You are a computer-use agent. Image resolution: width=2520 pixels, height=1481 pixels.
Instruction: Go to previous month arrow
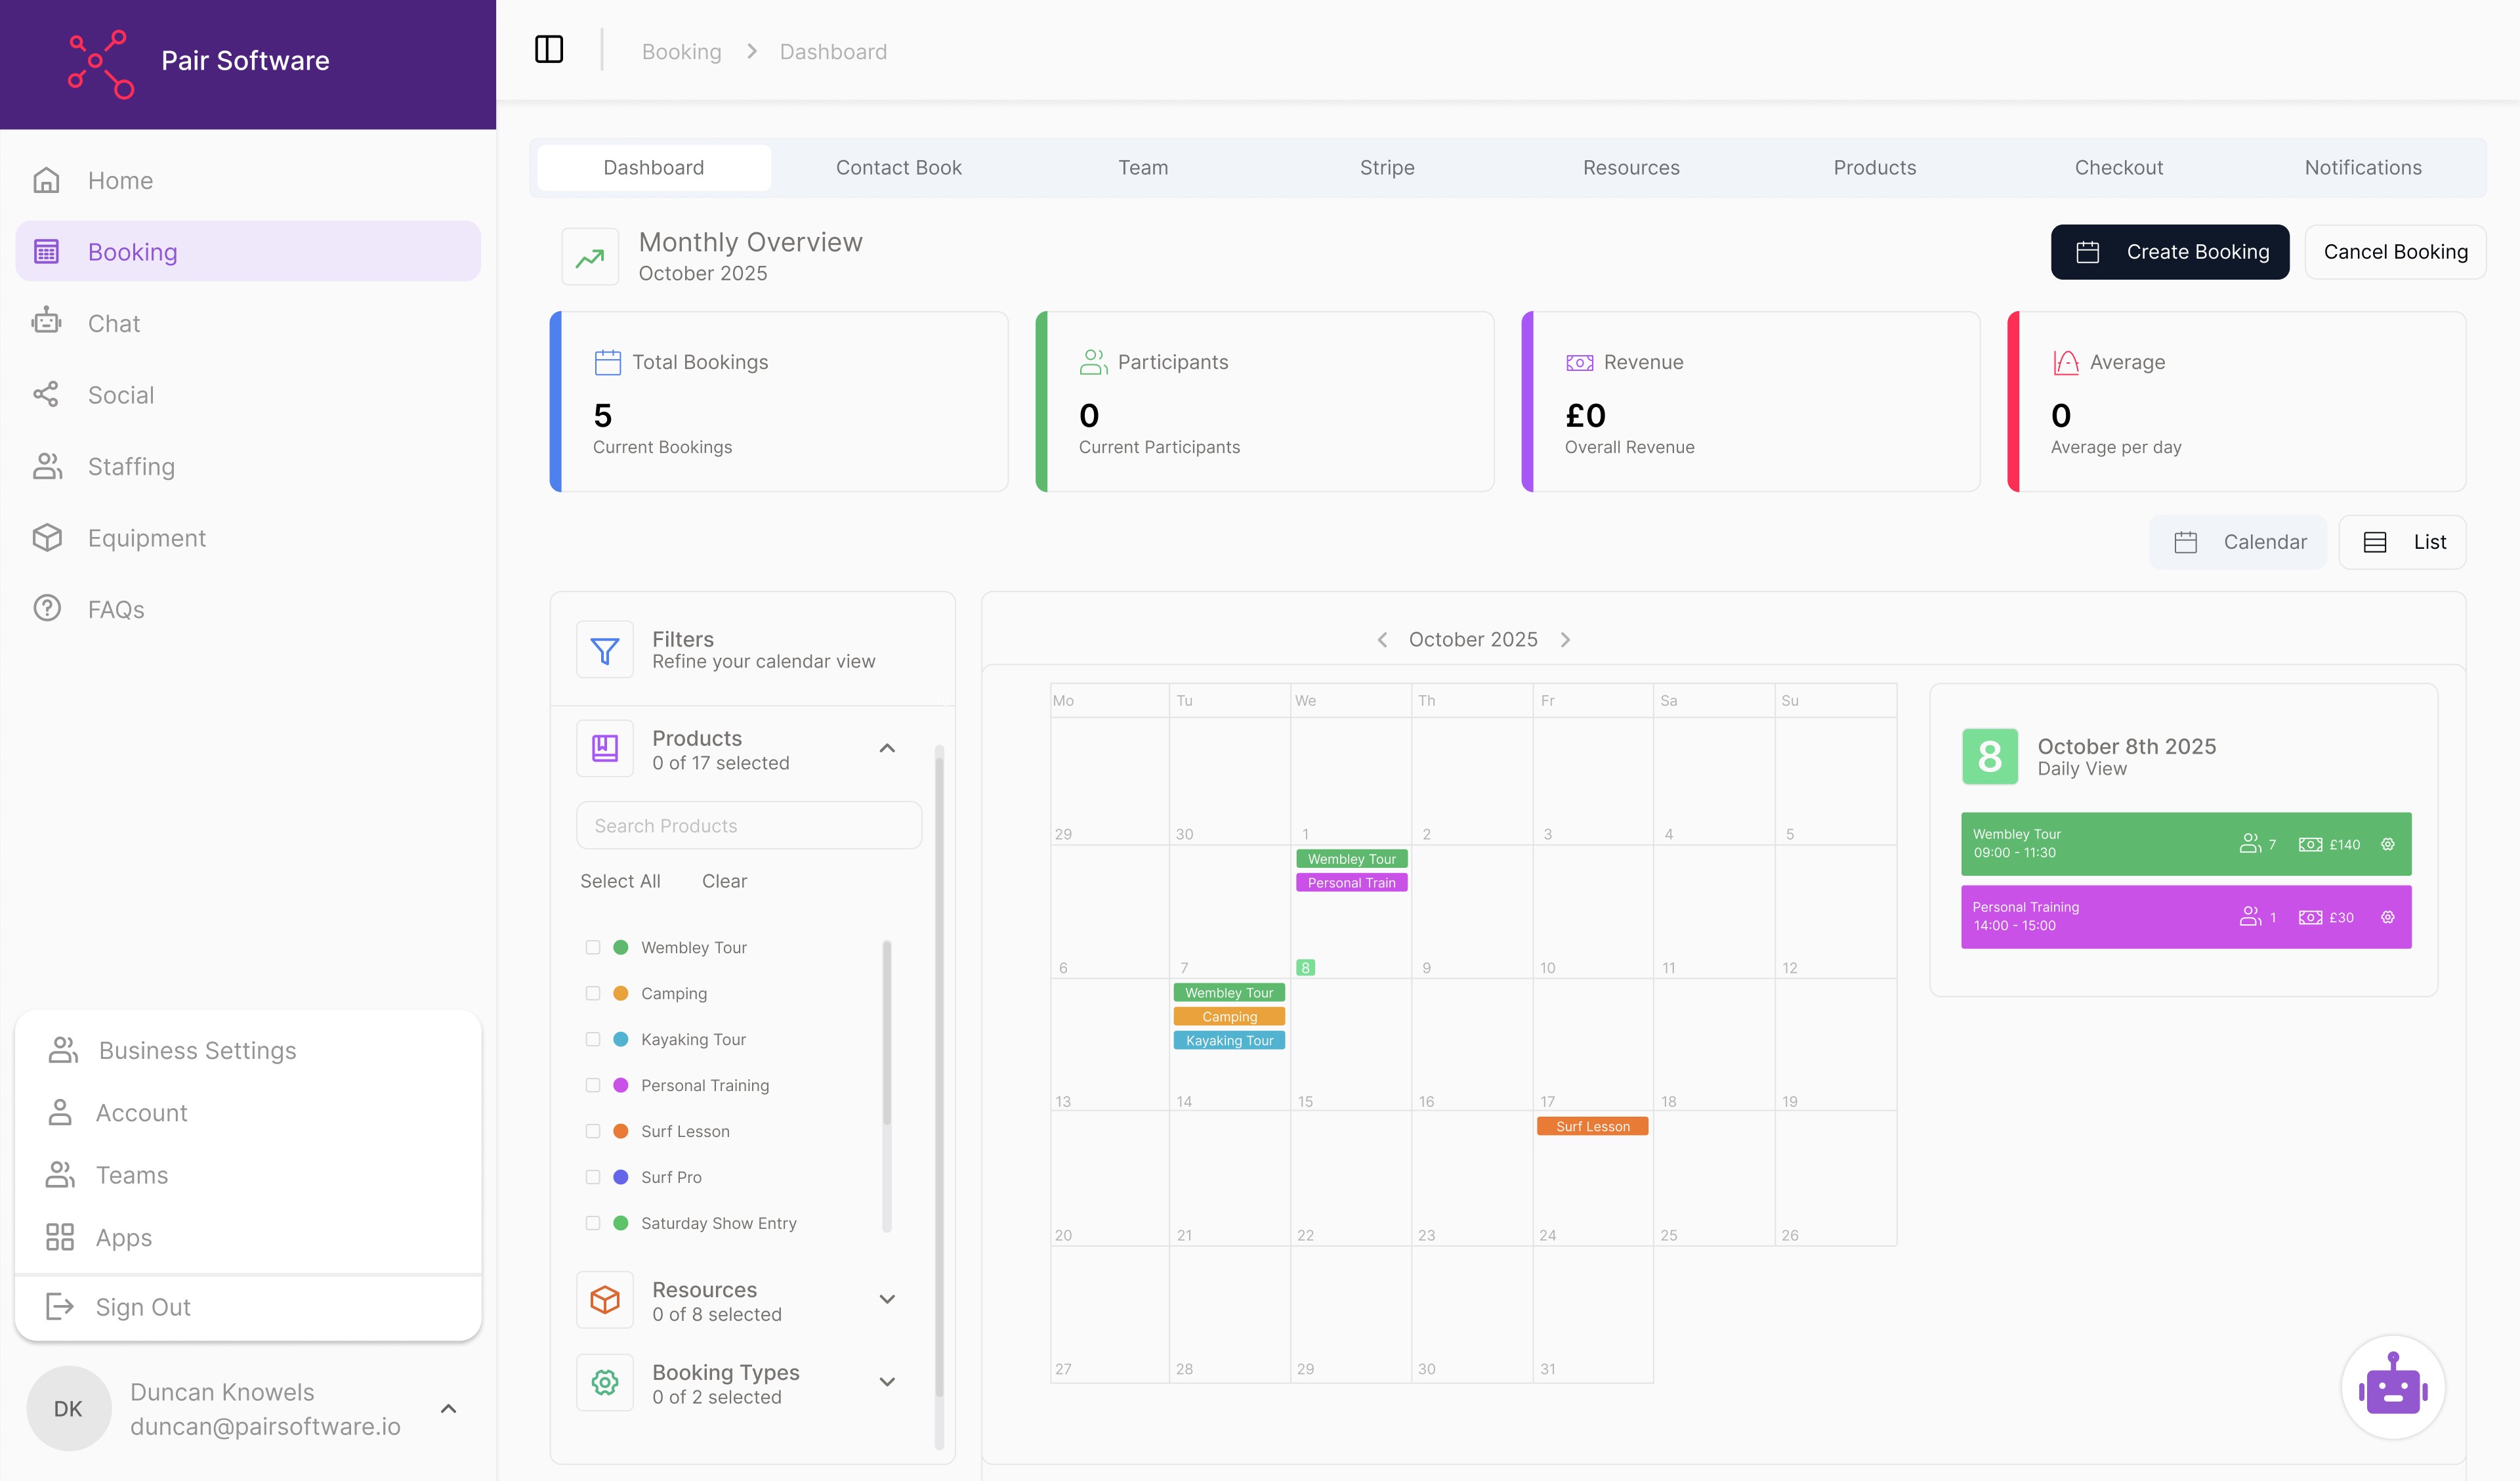click(x=1382, y=639)
